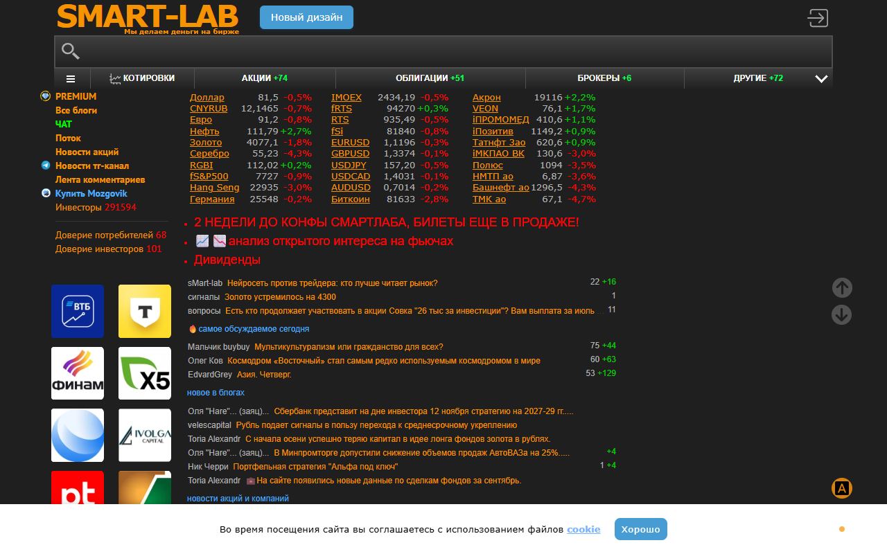Viewport: 887px width, 554px height.
Task: Open the IMOEX index quote link
Action: (346, 98)
